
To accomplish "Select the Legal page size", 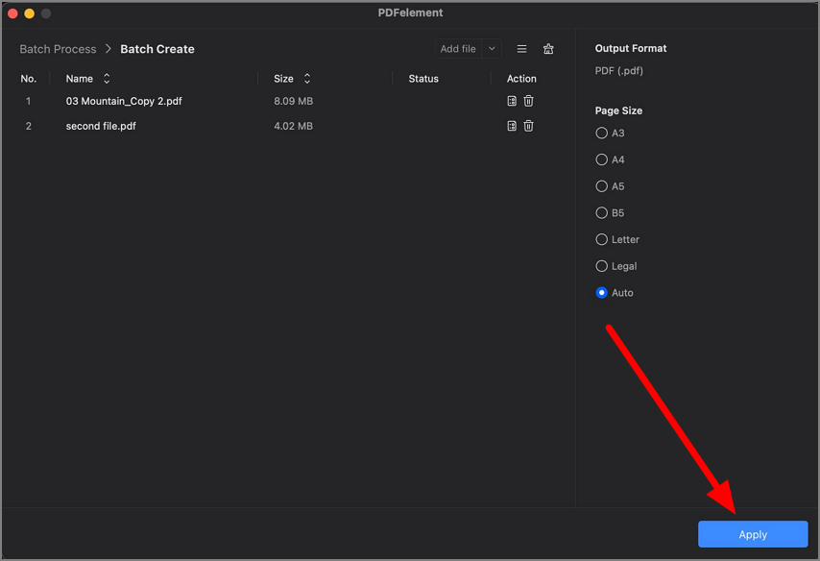I will pyautogui.click(x=601, y=266).
